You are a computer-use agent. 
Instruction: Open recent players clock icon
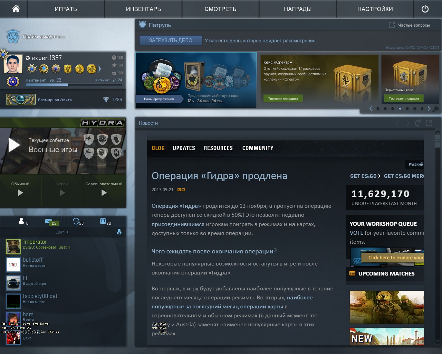[78, 222]
